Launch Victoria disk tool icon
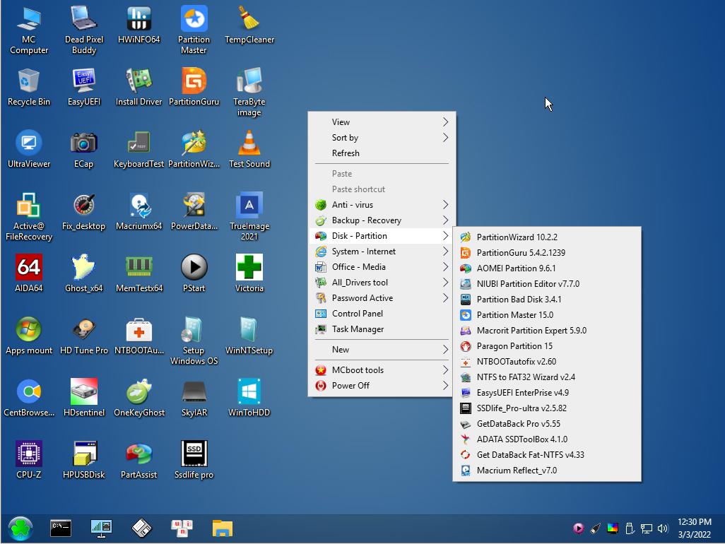Viewport: 725px width, 544px height. [x=249, y=268]
